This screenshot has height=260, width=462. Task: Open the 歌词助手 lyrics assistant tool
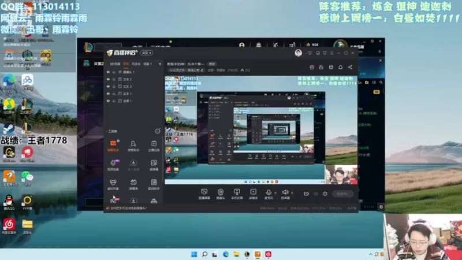point(154,184)
